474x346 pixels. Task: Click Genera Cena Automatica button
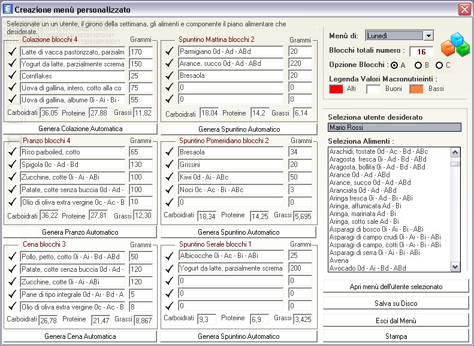click(80, 336)
